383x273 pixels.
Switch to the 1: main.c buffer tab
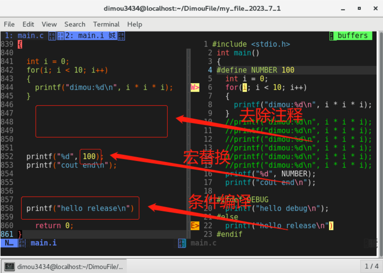pos(24,36)
